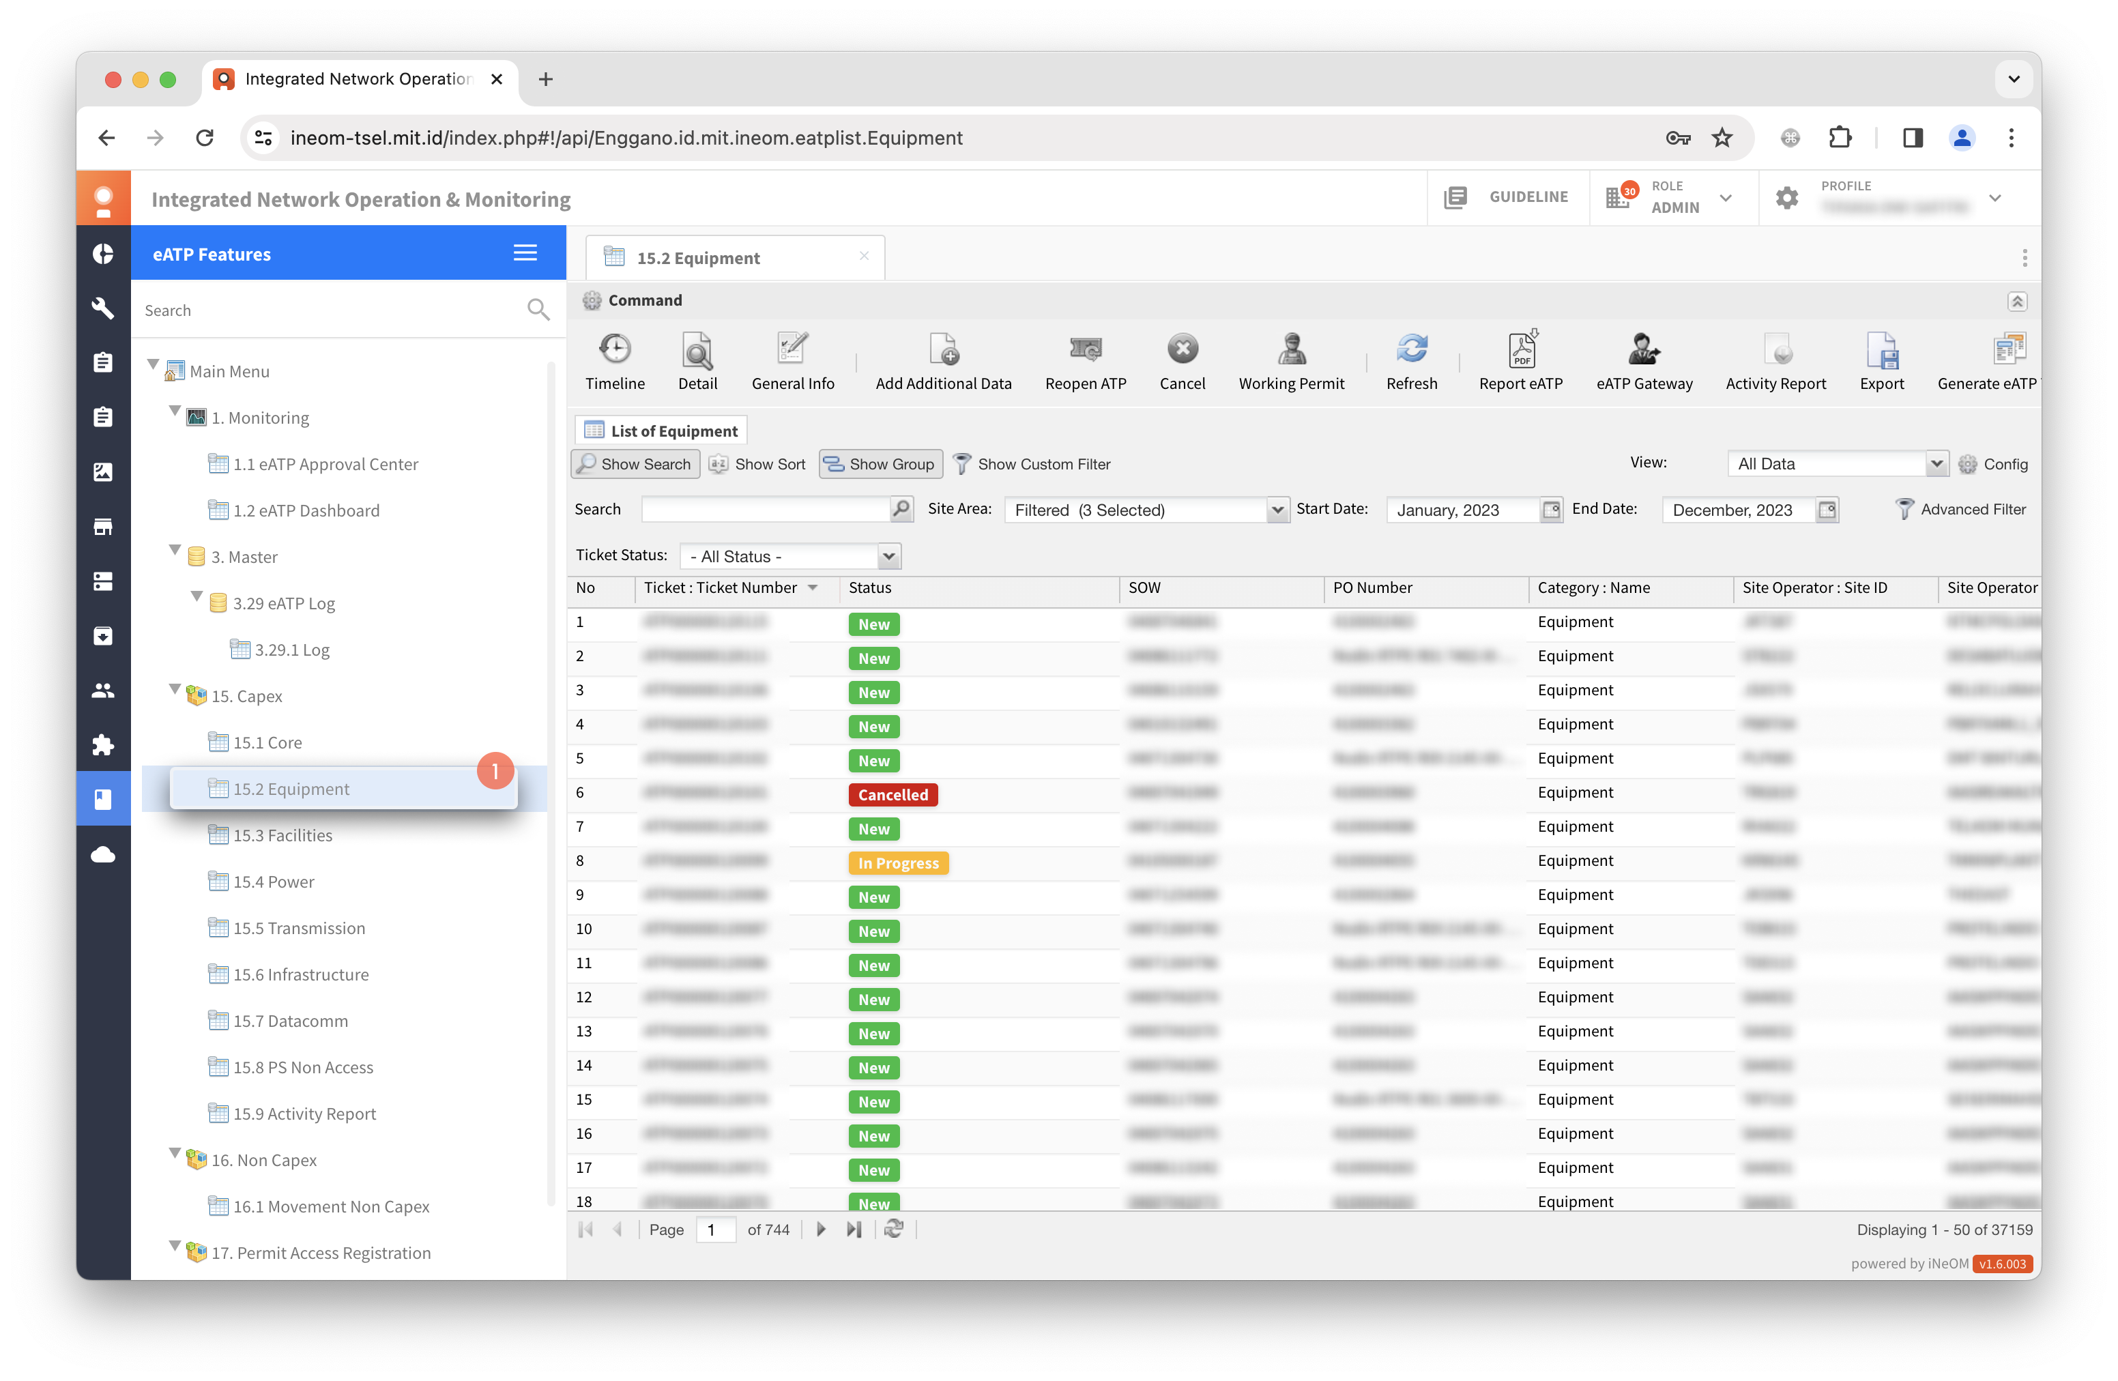This screenshot has height=1381, width=2118.
Task: Open 1.1 eATP Approval Center
Action: point(325,463)
